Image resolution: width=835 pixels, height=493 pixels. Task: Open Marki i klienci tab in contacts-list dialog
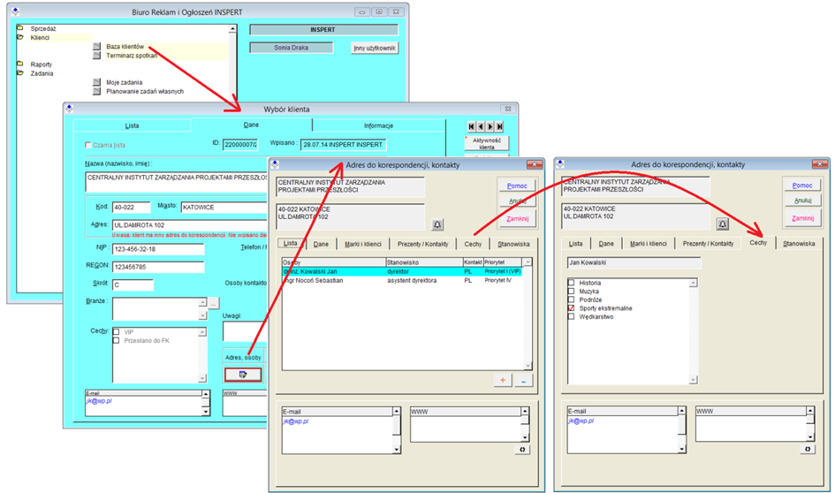click(x=363, y=244)
